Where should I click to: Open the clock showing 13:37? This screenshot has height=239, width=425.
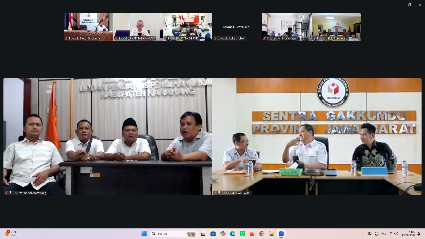[x=409, y=234]
